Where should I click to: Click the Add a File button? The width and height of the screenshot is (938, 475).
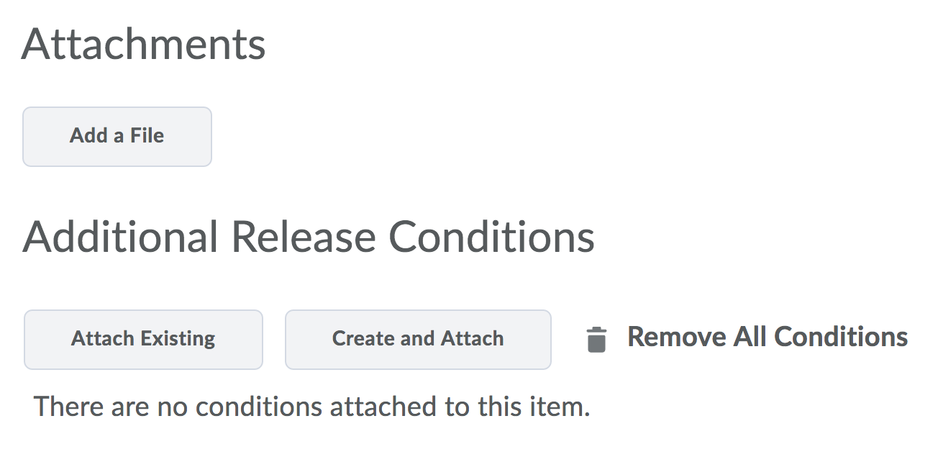tap(117, 136)
